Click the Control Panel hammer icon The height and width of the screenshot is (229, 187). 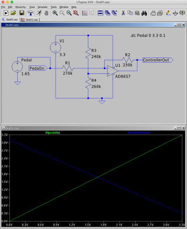(x=30, y=13)
